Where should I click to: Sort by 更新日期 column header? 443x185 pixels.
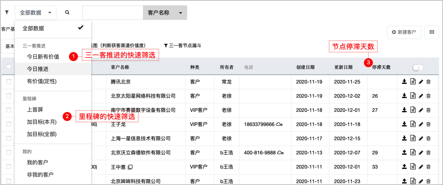pos(343,67)
